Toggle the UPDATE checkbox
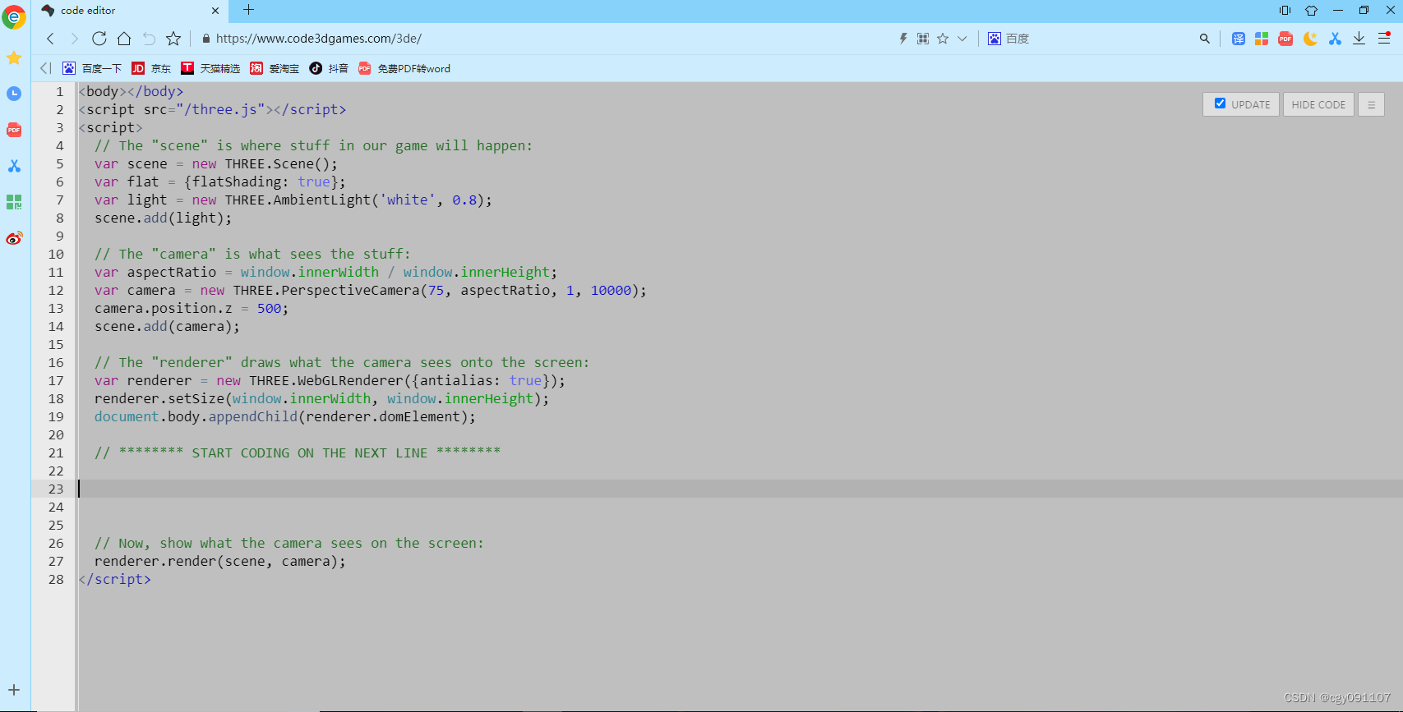 [x=1220, y=103]
